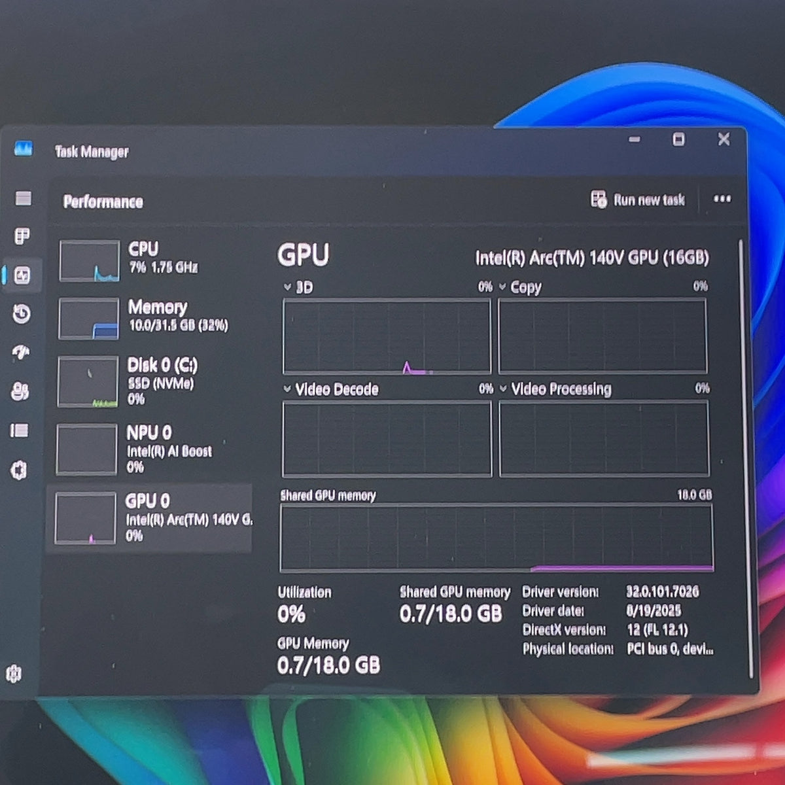The width and height of the screenshot is (785, 785).
Task: Click the 3D utilization graph
Action: [x=387, y=336]
